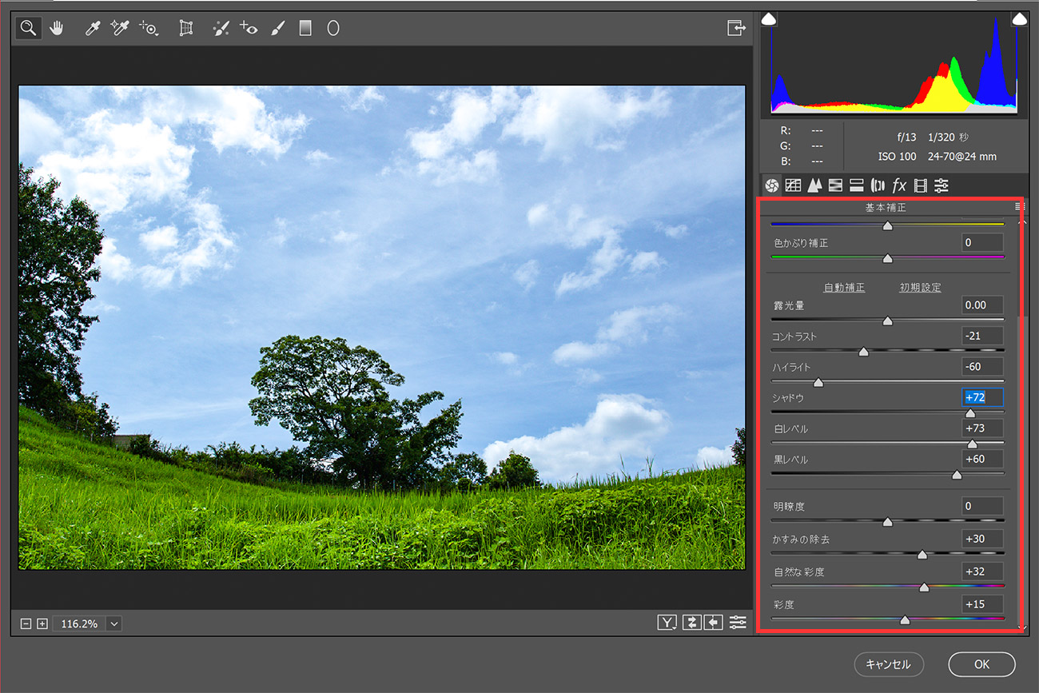
Task: Click the 色かぶり補正 value field
Action: coord(982,242)
